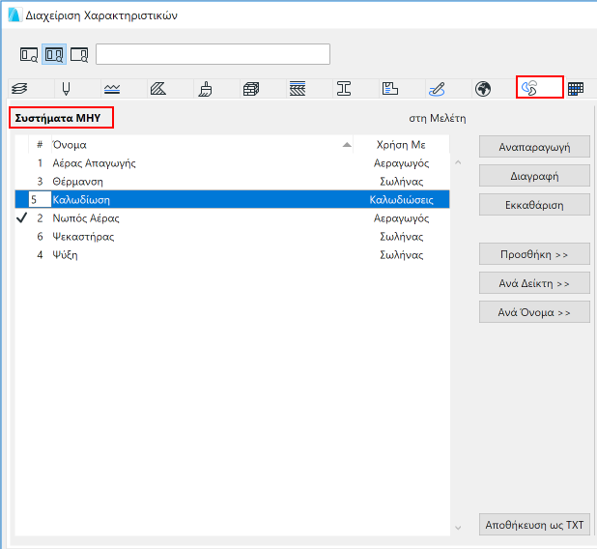
Task: Click the checkmark beside Νωπός Αέρας
Action: tap(22, 217)
